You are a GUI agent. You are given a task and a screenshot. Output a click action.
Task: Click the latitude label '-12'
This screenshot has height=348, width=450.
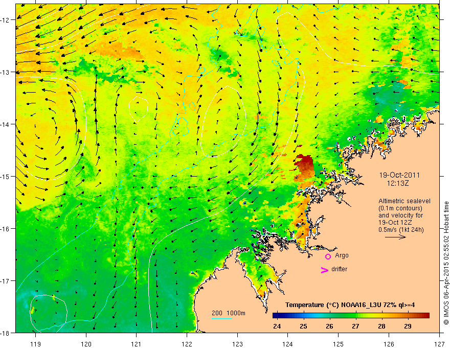point(6,20)
